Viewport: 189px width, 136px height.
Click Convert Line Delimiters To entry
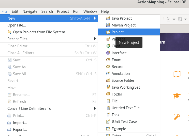pyautogui.click(x=49, y=108)
